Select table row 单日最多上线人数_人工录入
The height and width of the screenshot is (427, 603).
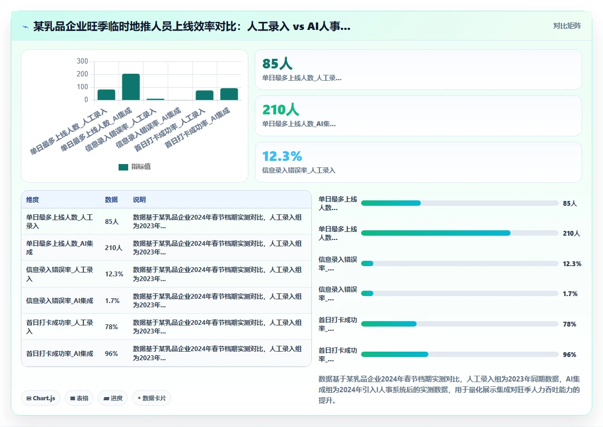pyautogui.click(x=166, y=222)
